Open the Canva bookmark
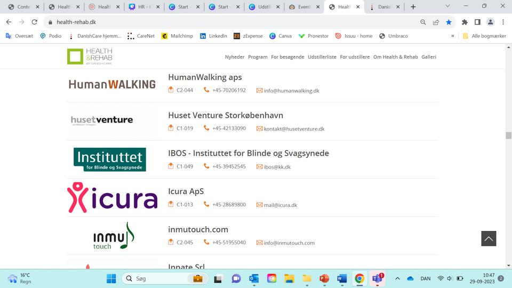This screenshot has height=288, width=512. [281, 36]
